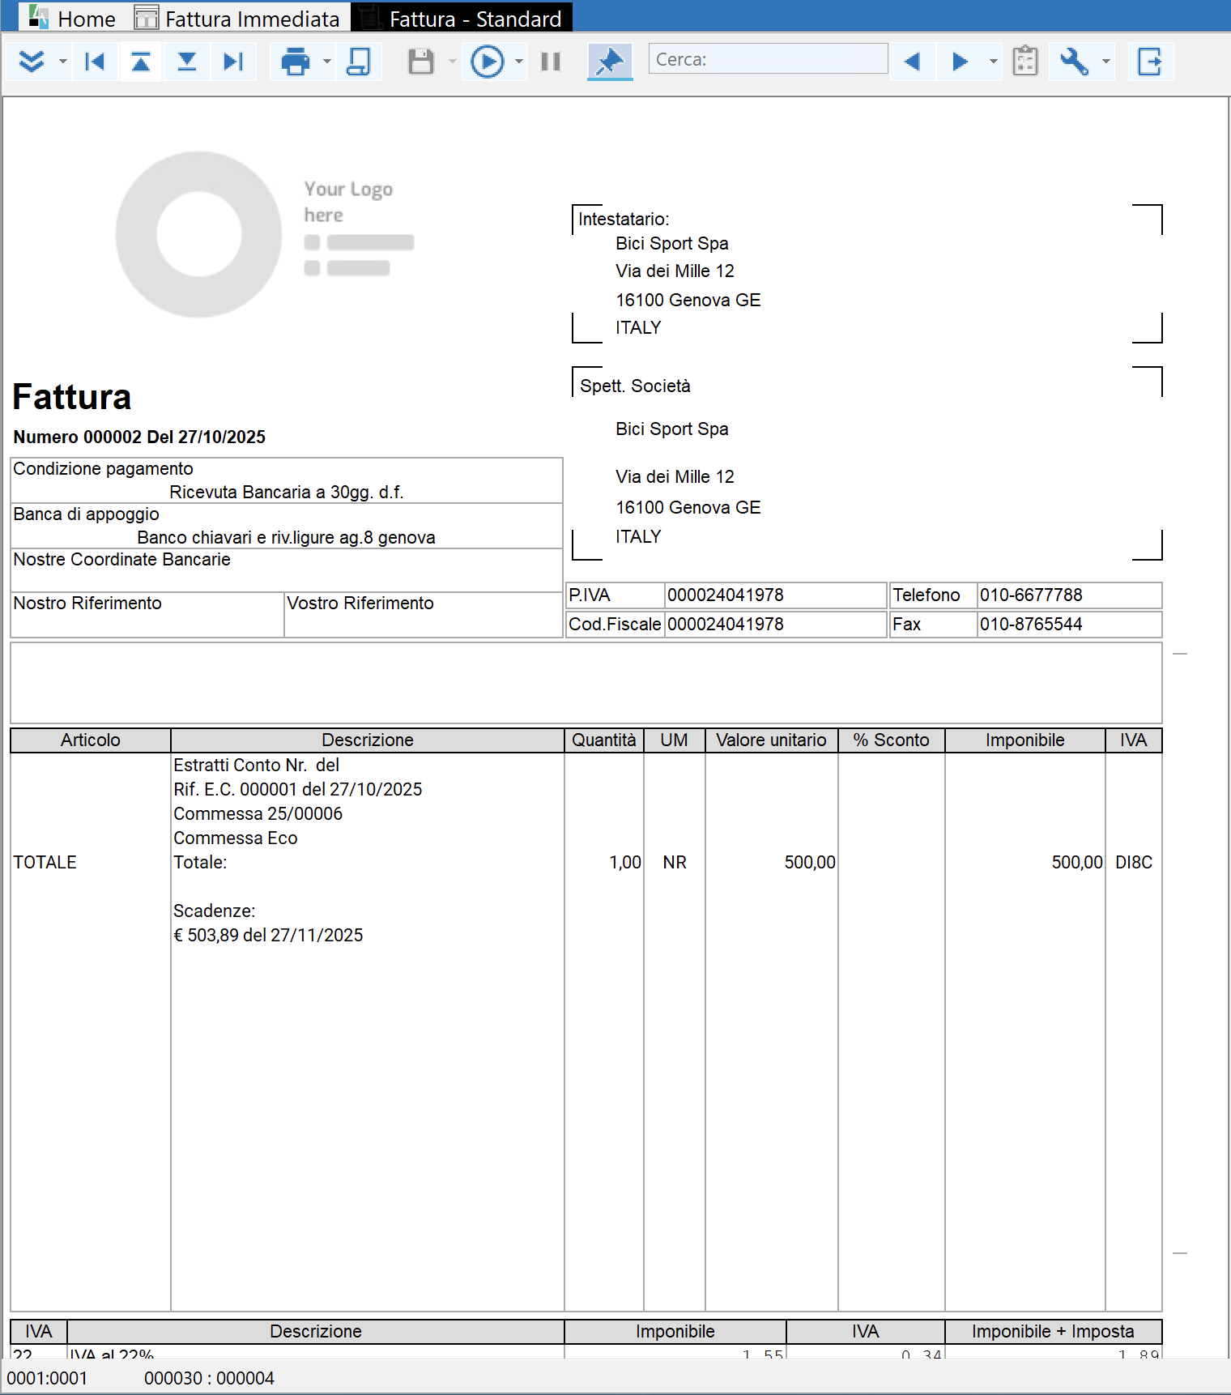
Task: Go to the first page of the report
Action: (x=95, y=62)
